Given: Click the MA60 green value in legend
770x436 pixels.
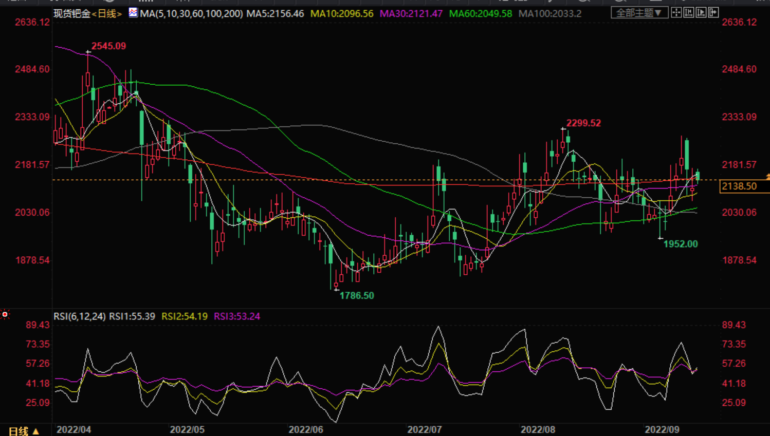Looking at the screenshot, I should (480, 14).
